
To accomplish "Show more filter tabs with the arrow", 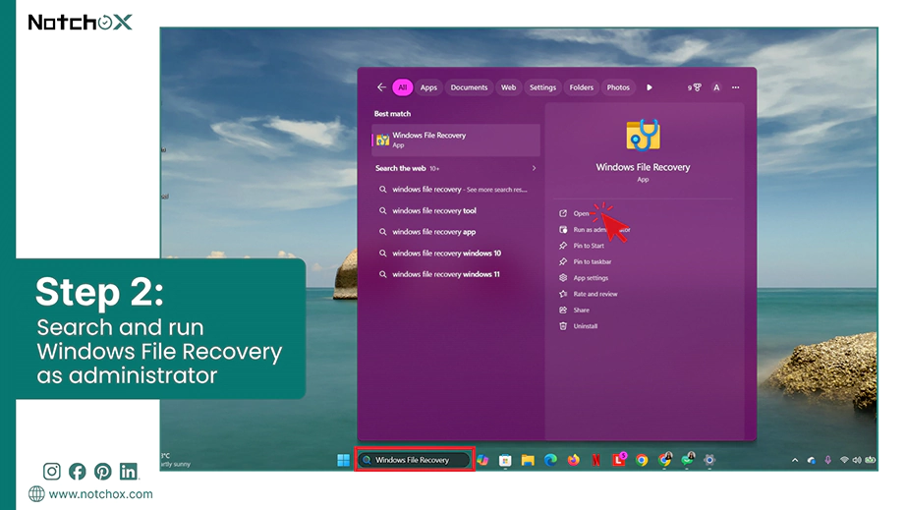I will [650, 87].
